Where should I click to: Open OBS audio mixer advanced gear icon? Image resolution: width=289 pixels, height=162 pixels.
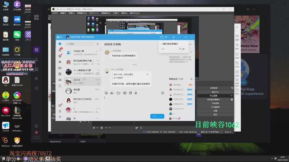coord(137,128)
